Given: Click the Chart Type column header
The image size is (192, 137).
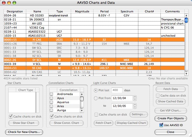Looking at the screenshot, I should tap(26, 90).
